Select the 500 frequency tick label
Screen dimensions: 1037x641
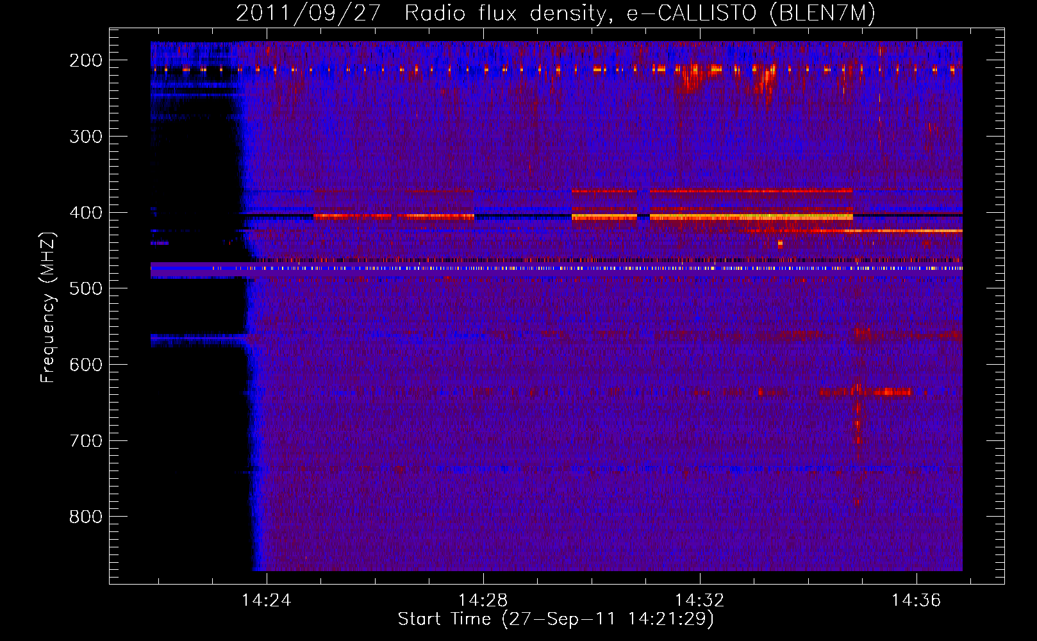pos(86,288)
